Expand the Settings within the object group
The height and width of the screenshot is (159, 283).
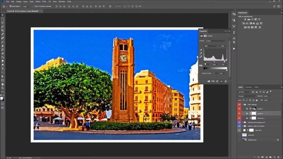(x=243, y=126)
